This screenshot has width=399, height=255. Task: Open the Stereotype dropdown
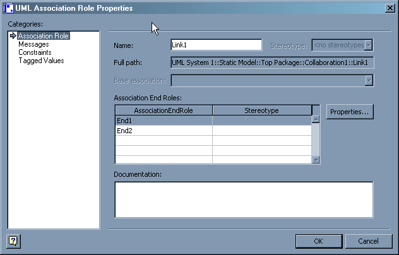[369, 45]
